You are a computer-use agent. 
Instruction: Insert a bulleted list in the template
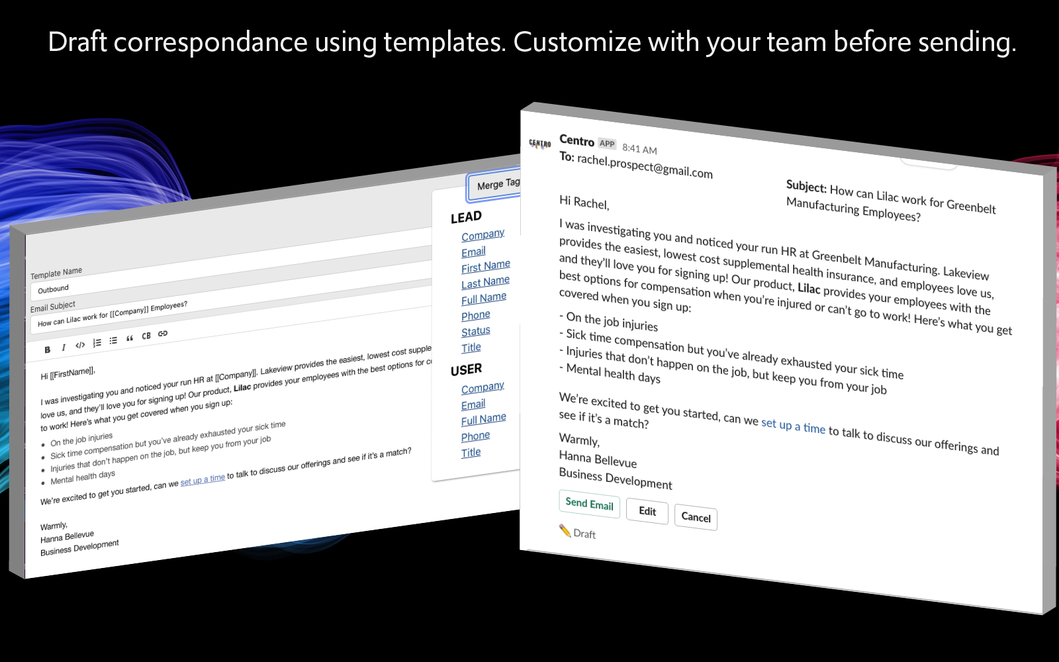[113, 340]
